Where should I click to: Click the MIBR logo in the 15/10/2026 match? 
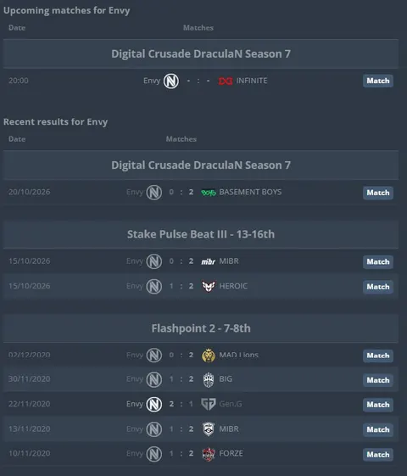(x=209, y=261)
